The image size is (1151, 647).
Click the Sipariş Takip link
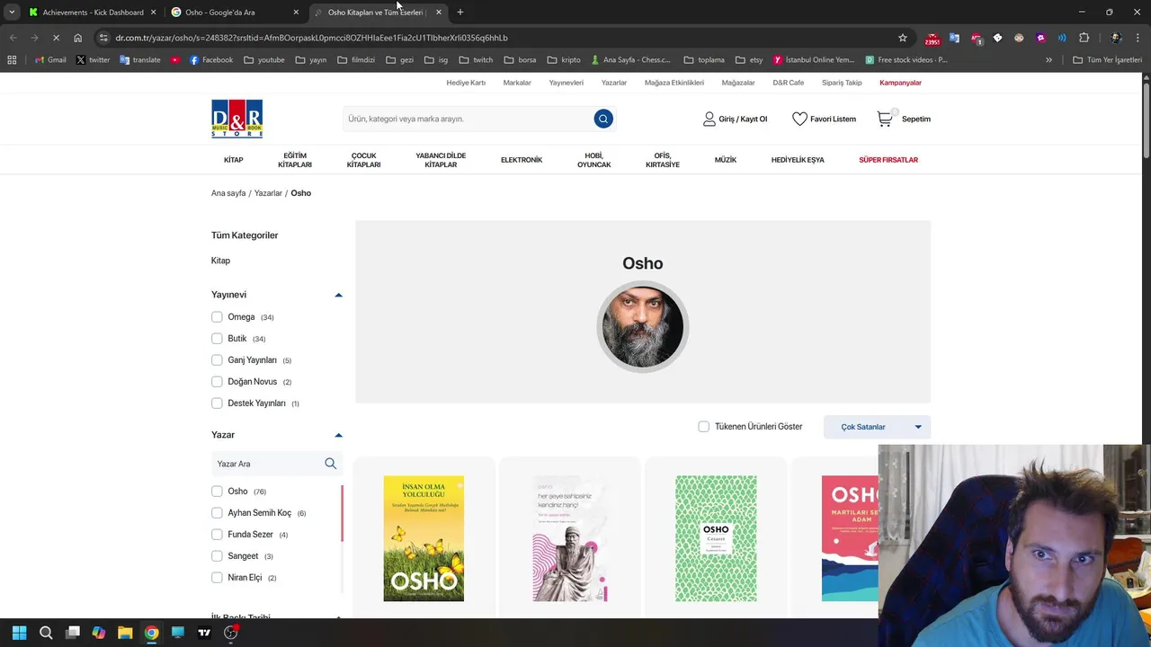842,83
